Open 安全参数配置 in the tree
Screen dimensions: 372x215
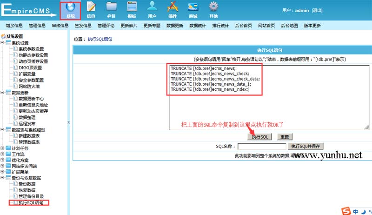click(x=31, y=80)
